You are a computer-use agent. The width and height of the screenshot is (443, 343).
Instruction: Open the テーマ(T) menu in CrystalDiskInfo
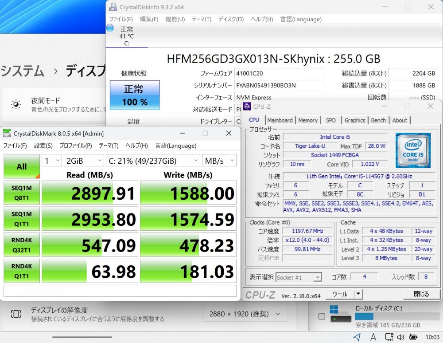[202, 19]
